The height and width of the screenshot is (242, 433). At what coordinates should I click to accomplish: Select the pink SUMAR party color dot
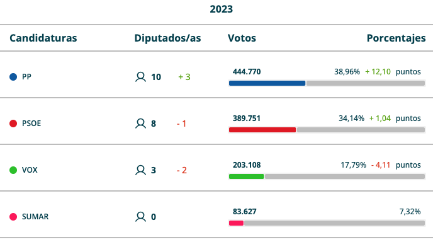[x=13, y=217]
